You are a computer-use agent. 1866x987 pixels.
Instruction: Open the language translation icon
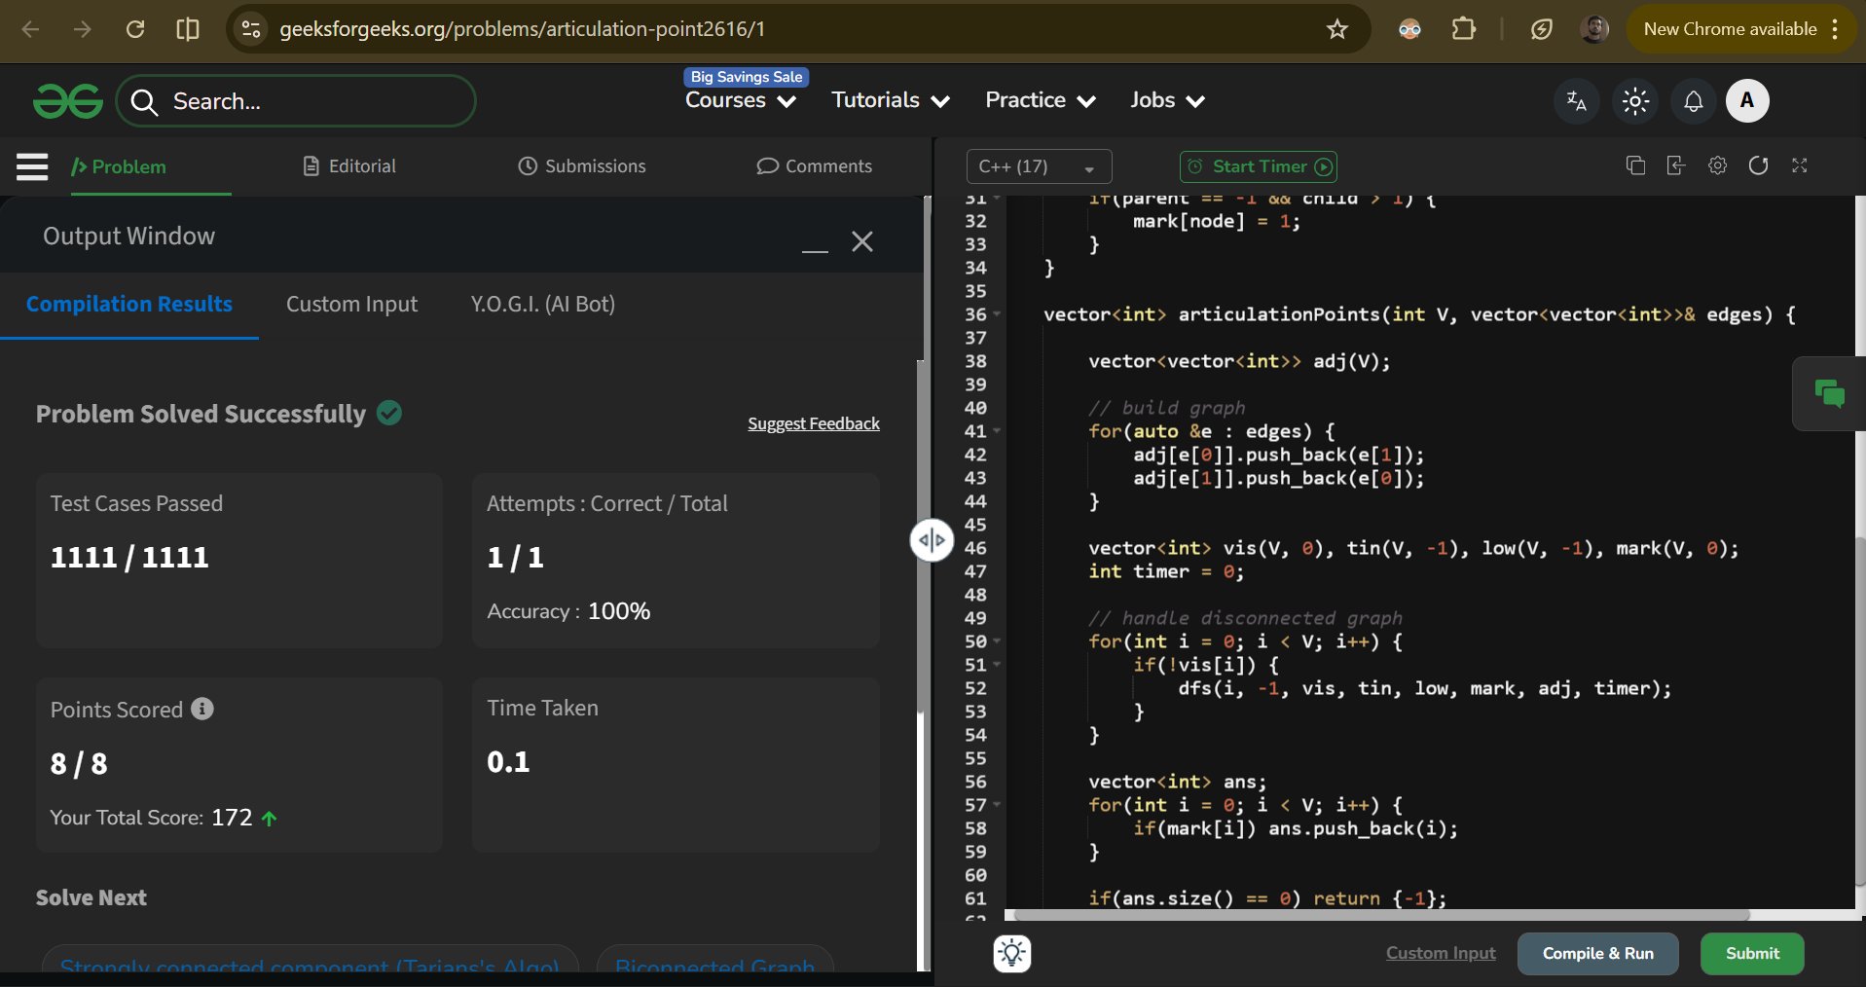[1576, 101]
